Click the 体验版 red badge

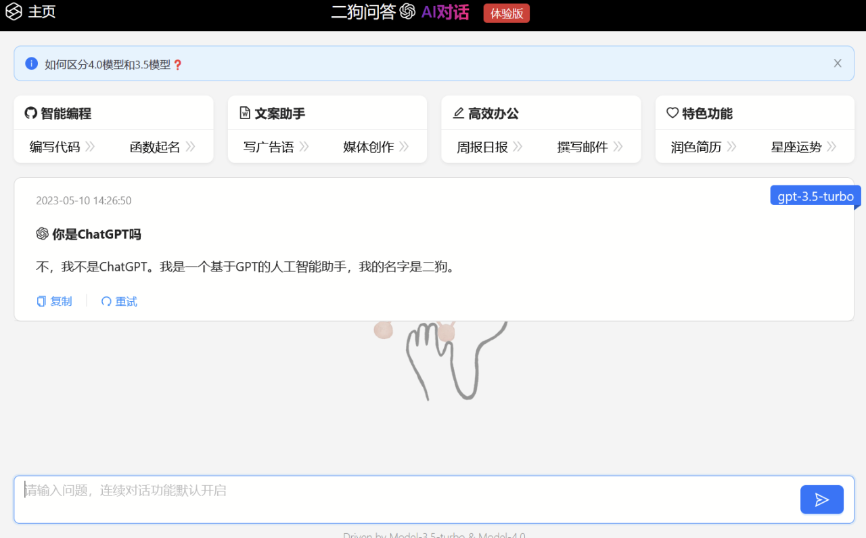[507, 13]
